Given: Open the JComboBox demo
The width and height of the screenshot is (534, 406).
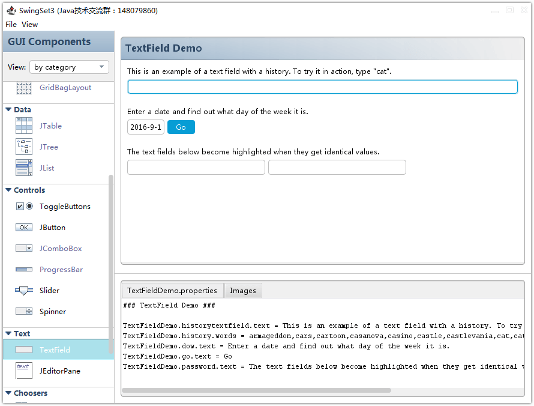Looking at the screenshot, I should (61, 248).
